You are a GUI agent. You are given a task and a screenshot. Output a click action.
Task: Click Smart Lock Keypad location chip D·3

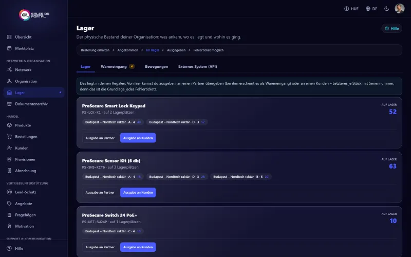177,122
